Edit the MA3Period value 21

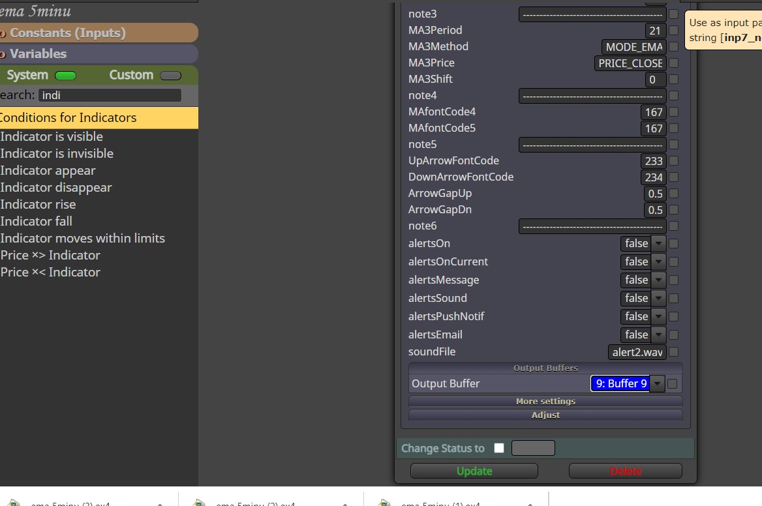(656, 31)
